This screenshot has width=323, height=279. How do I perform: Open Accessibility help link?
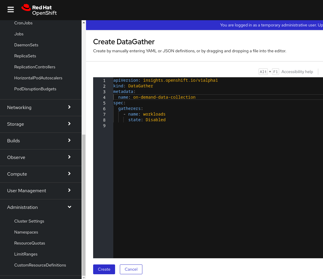297,72
